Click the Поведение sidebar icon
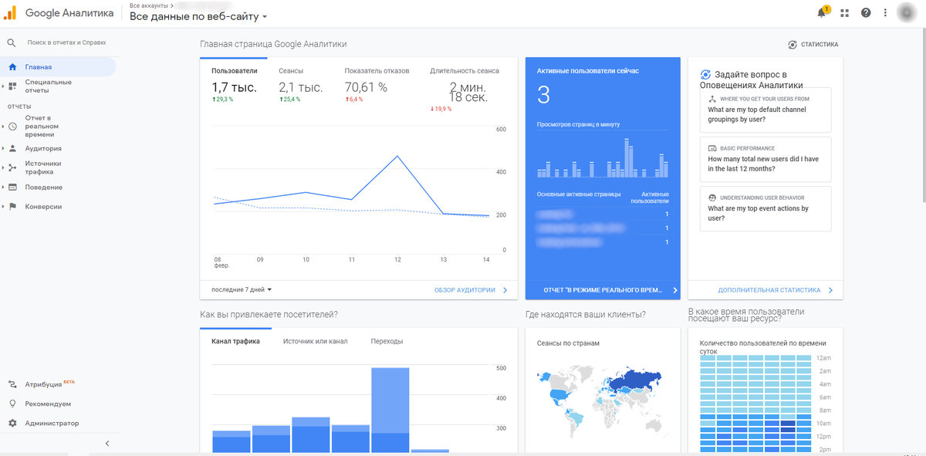The image size is (926, 456). (12, 187)
